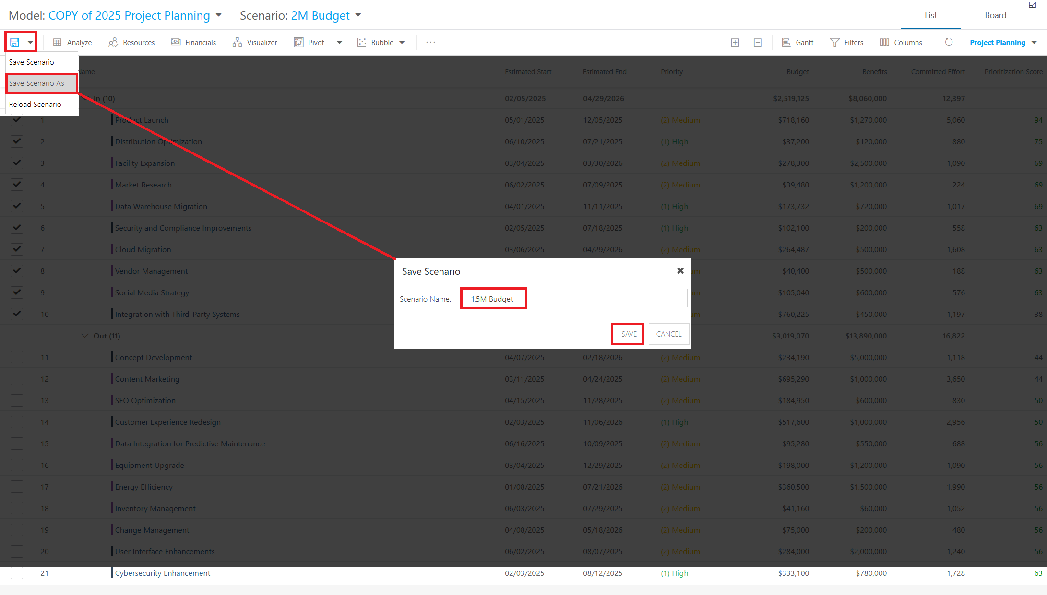
Task: Open the Bubble chart view
Action: [375, 42]
